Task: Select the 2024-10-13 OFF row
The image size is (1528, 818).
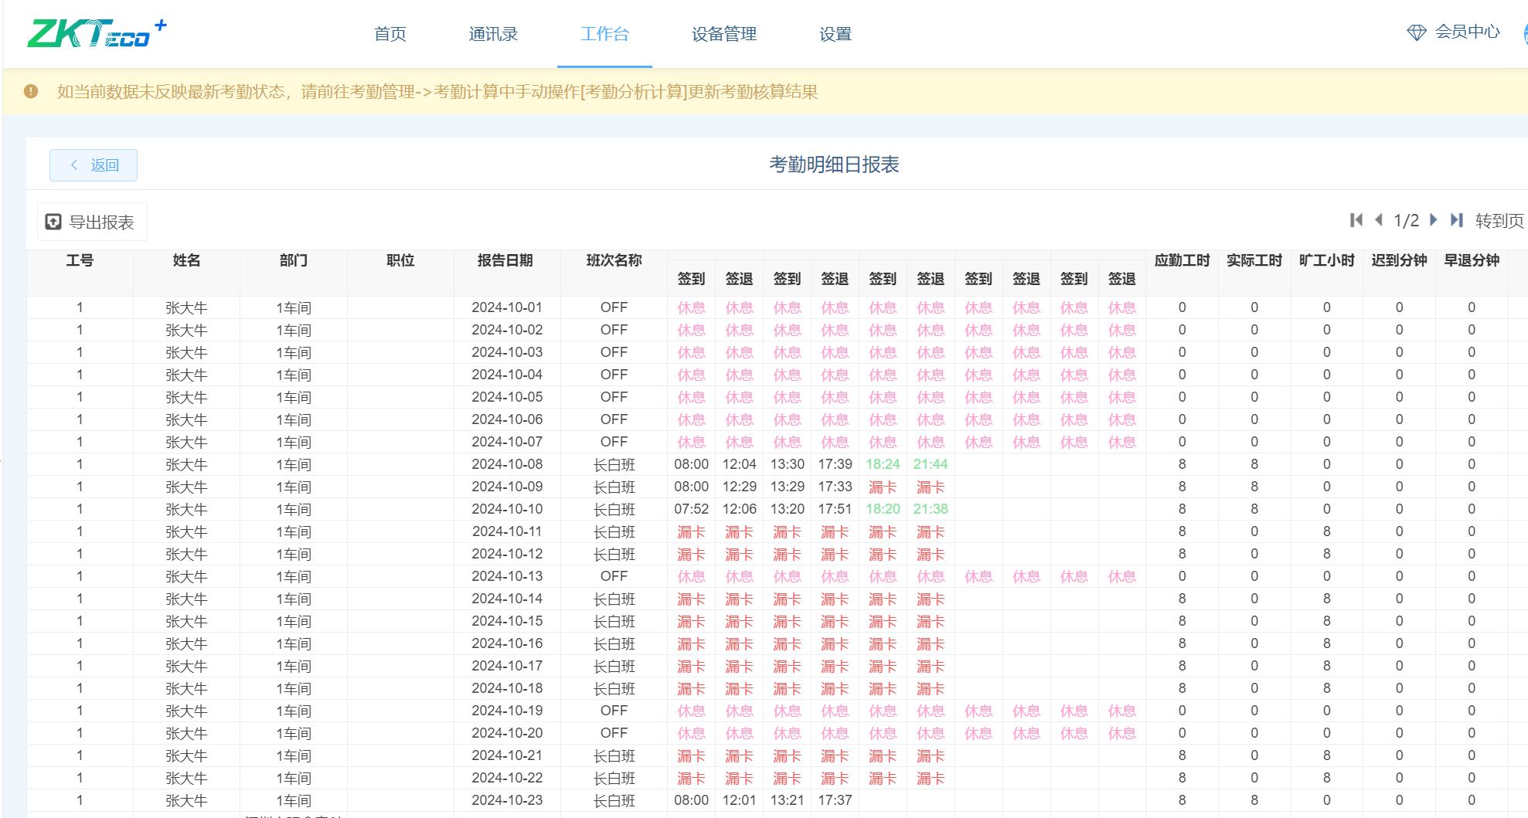Action: (613, 575)
